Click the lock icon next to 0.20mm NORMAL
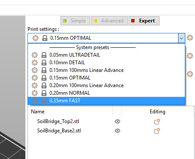The image size is (195, 159). pos(44,93)
